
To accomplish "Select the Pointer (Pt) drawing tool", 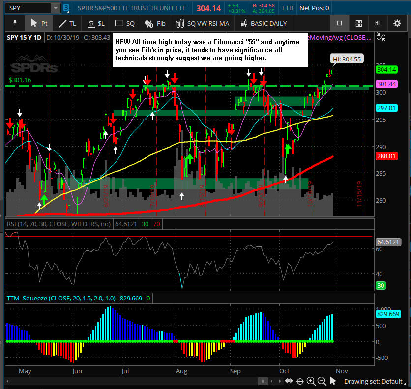I will click(39, 23).
